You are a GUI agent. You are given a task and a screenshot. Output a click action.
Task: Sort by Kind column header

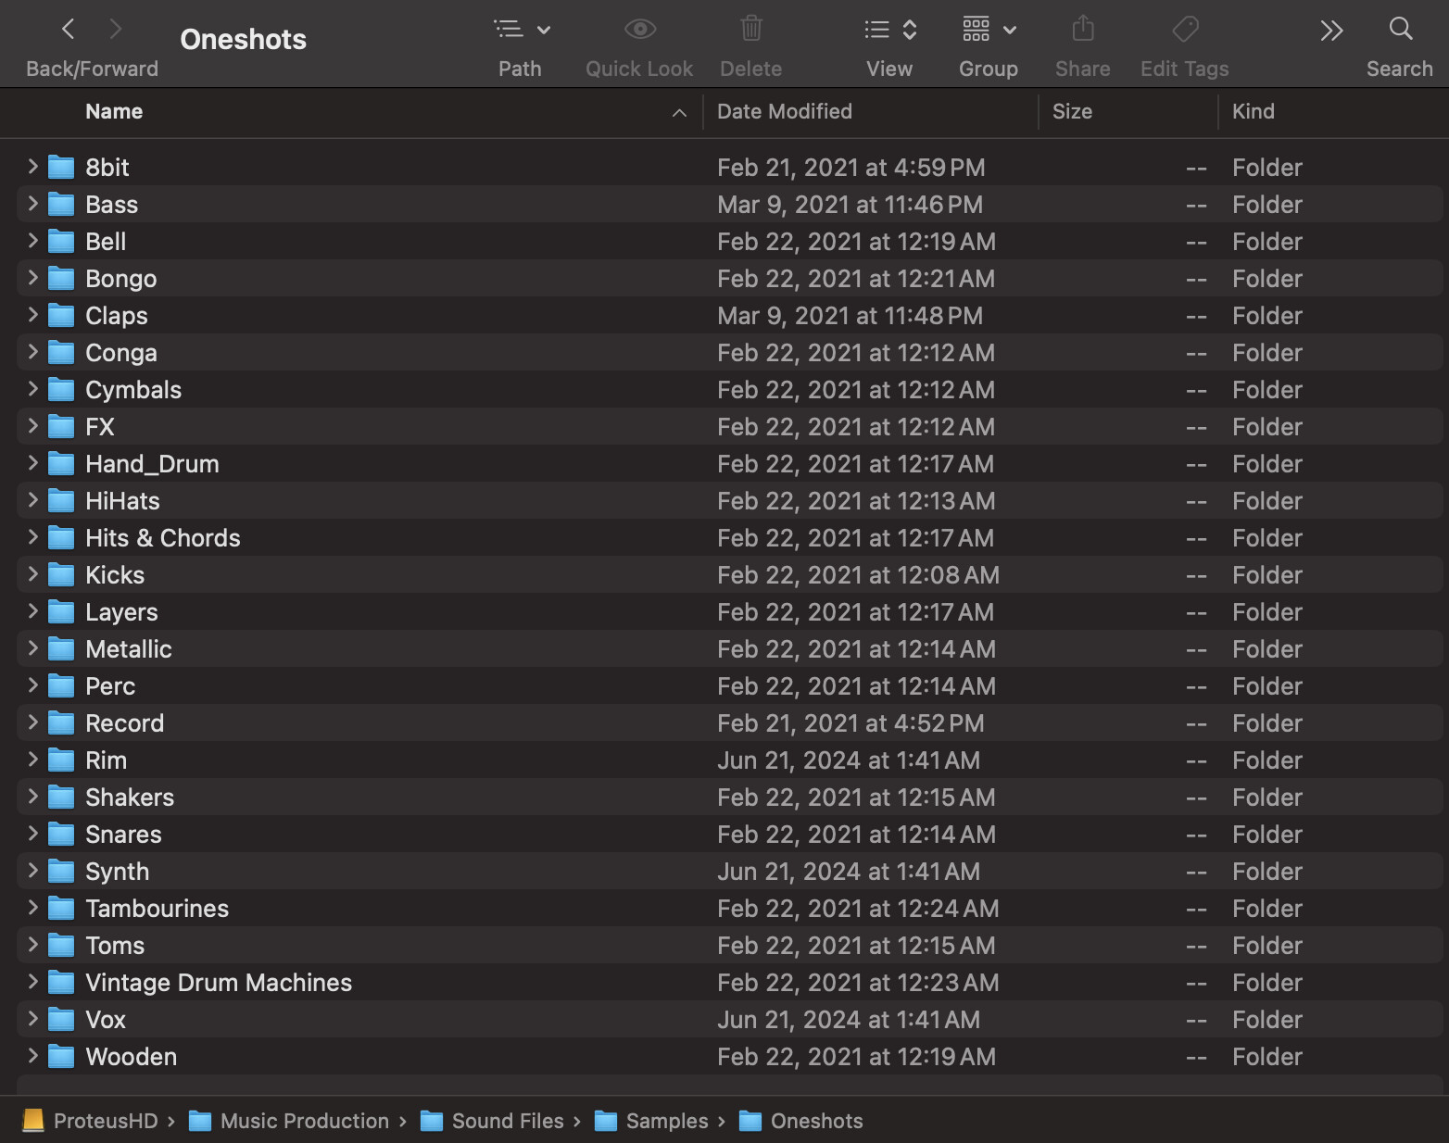1253,111
